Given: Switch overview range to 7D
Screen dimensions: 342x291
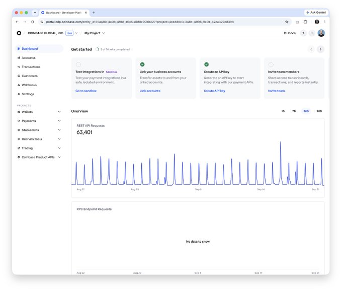Looking at the screenshot, I should pos(294,111).
